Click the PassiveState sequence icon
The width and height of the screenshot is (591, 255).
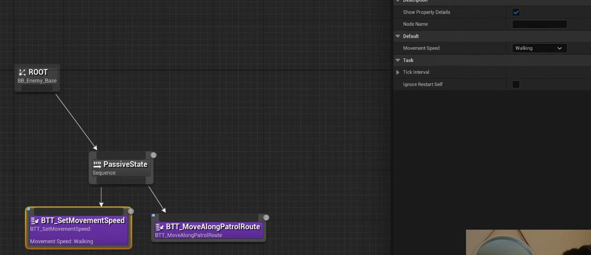point(97,165)
